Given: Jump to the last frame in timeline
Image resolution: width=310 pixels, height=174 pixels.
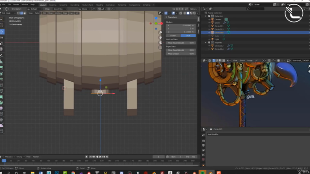Looking at the screenshot, I should [107, 157].
